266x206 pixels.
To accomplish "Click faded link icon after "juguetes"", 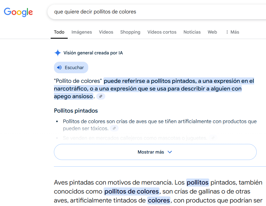I will pyautogui.click(x=213, y=138).
